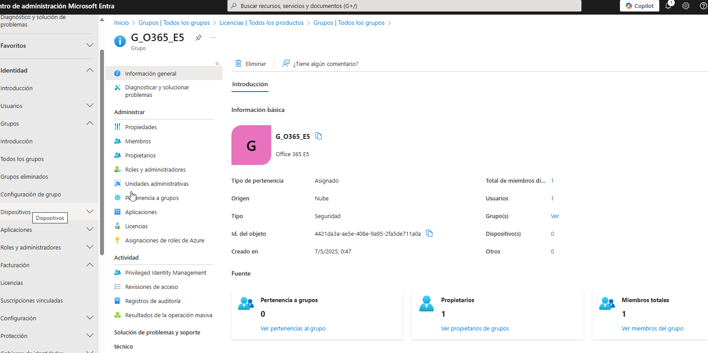
Task: Copy the object ID using its copy icon
Action: click(429, 234)
